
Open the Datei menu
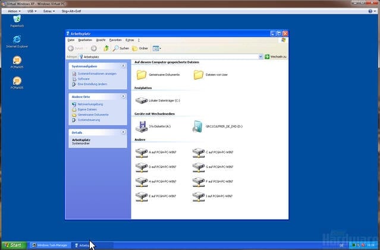(71, 40)
